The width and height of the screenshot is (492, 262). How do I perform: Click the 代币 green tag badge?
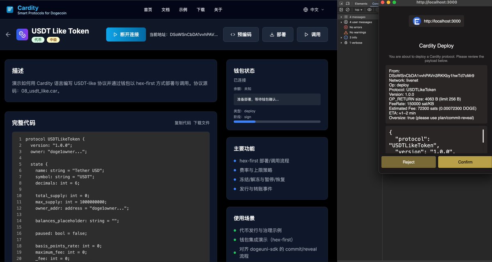click(x=38, y=40)
